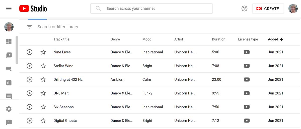
Task: Focus the Search across your channel field
Action: pos(152,8)
